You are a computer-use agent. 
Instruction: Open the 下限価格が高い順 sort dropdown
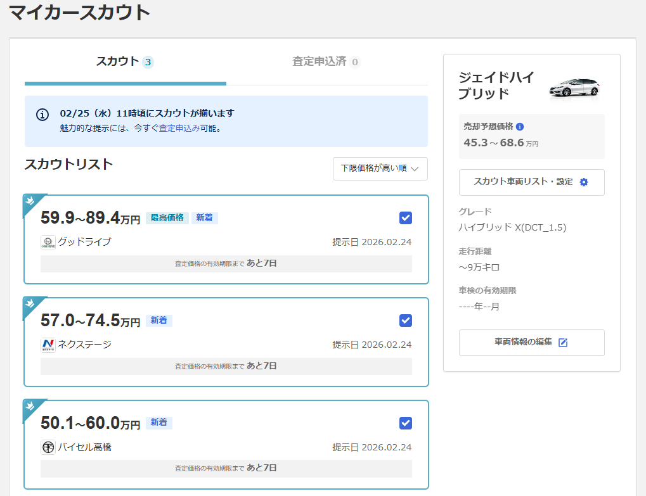point(380,169)
